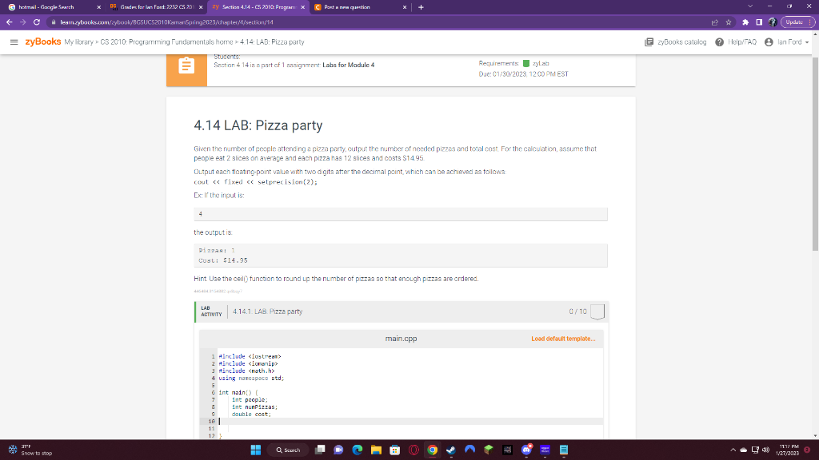819x460 pixels.
Task: Open the browser extensions puzzle icon
Action: (x=745, y=22)
